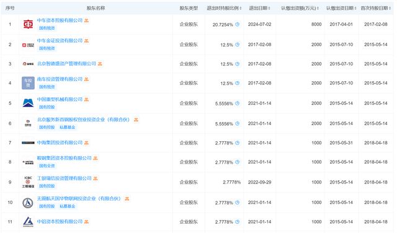Click the chart icon in 中铝资本控股 row
This screenshot has width=397, height=233.
point(237,222)
